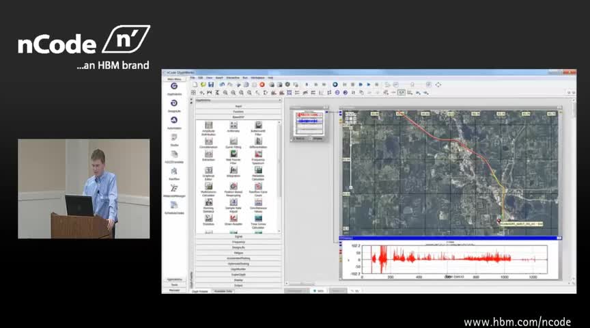Pick the Rainflow Cycle Count glyph
This screenshot has width=590, height=328.
coord(258,189)
